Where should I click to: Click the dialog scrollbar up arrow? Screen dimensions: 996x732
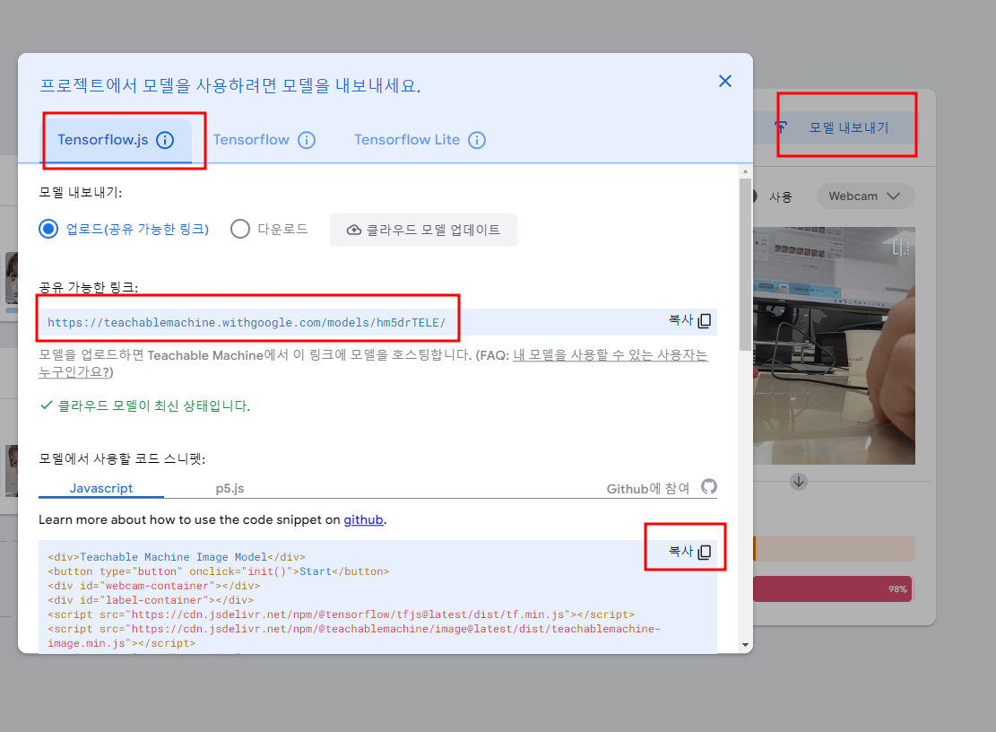745,171
